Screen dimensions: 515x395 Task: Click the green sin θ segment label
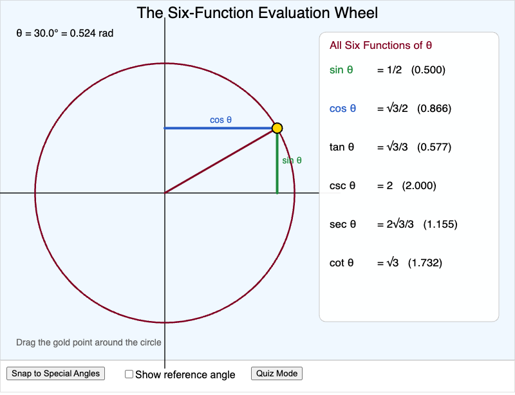coord(292,160)
